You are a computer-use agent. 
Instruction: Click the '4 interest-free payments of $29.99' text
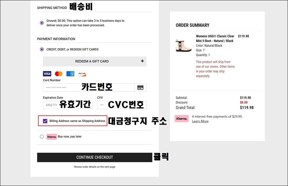[217, 116]
